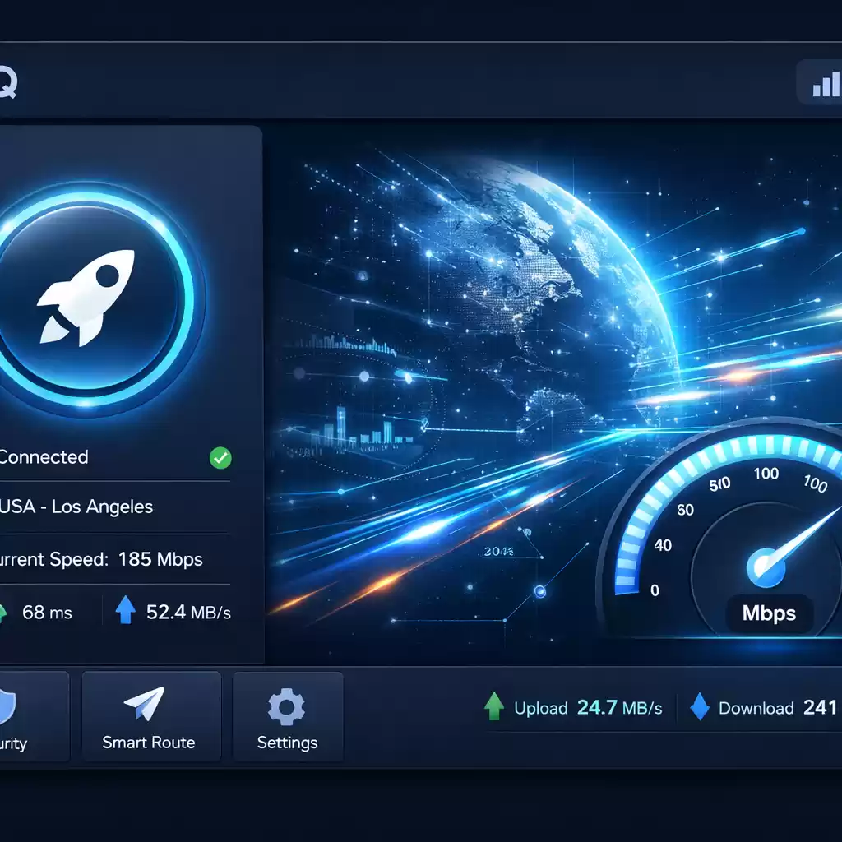Click the rocket boost button
Viewport: 842px width, 842px height.
(97, 297)
